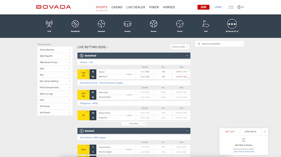Click the Bovada logo

point(54,7)
